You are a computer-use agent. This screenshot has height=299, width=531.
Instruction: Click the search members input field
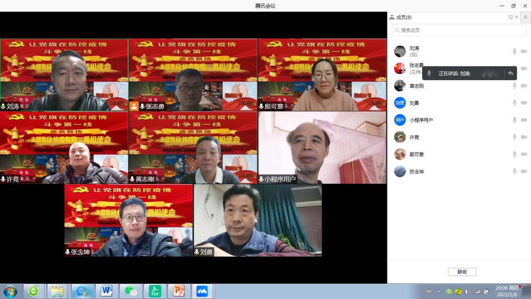(459, 30)
